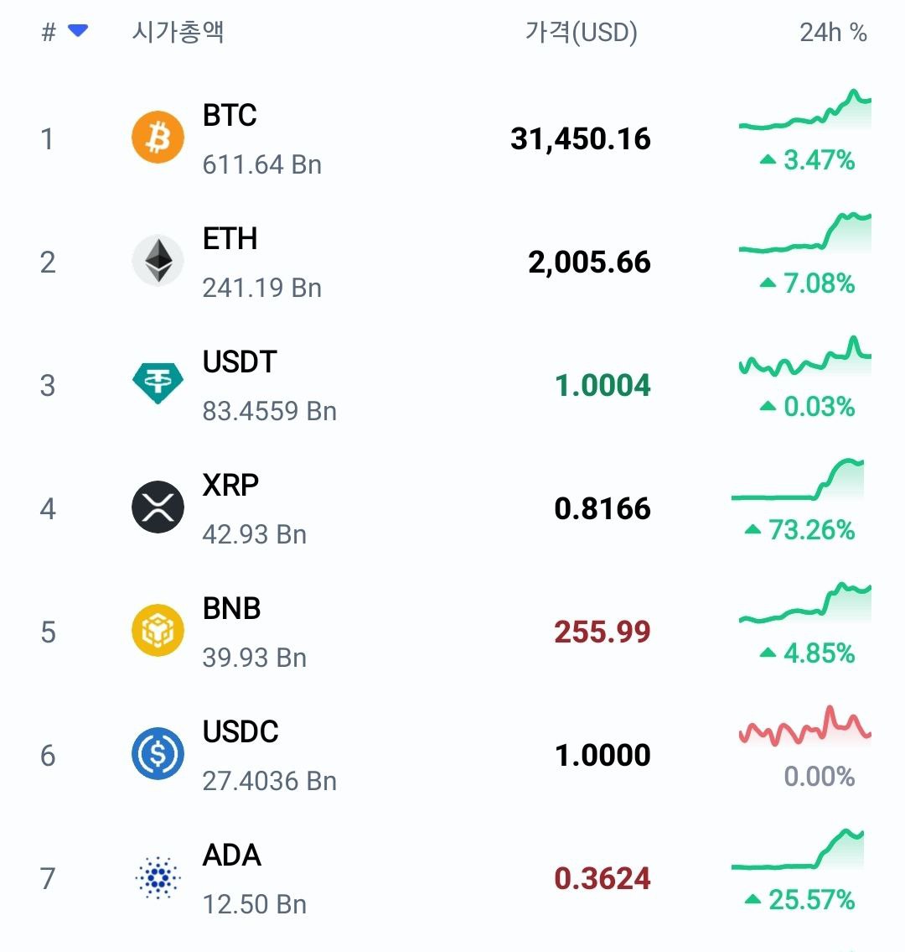Viewport: 905px width, 952px height.
Task: Click the Ethereum diamond icon
Action: pos(158,261)
